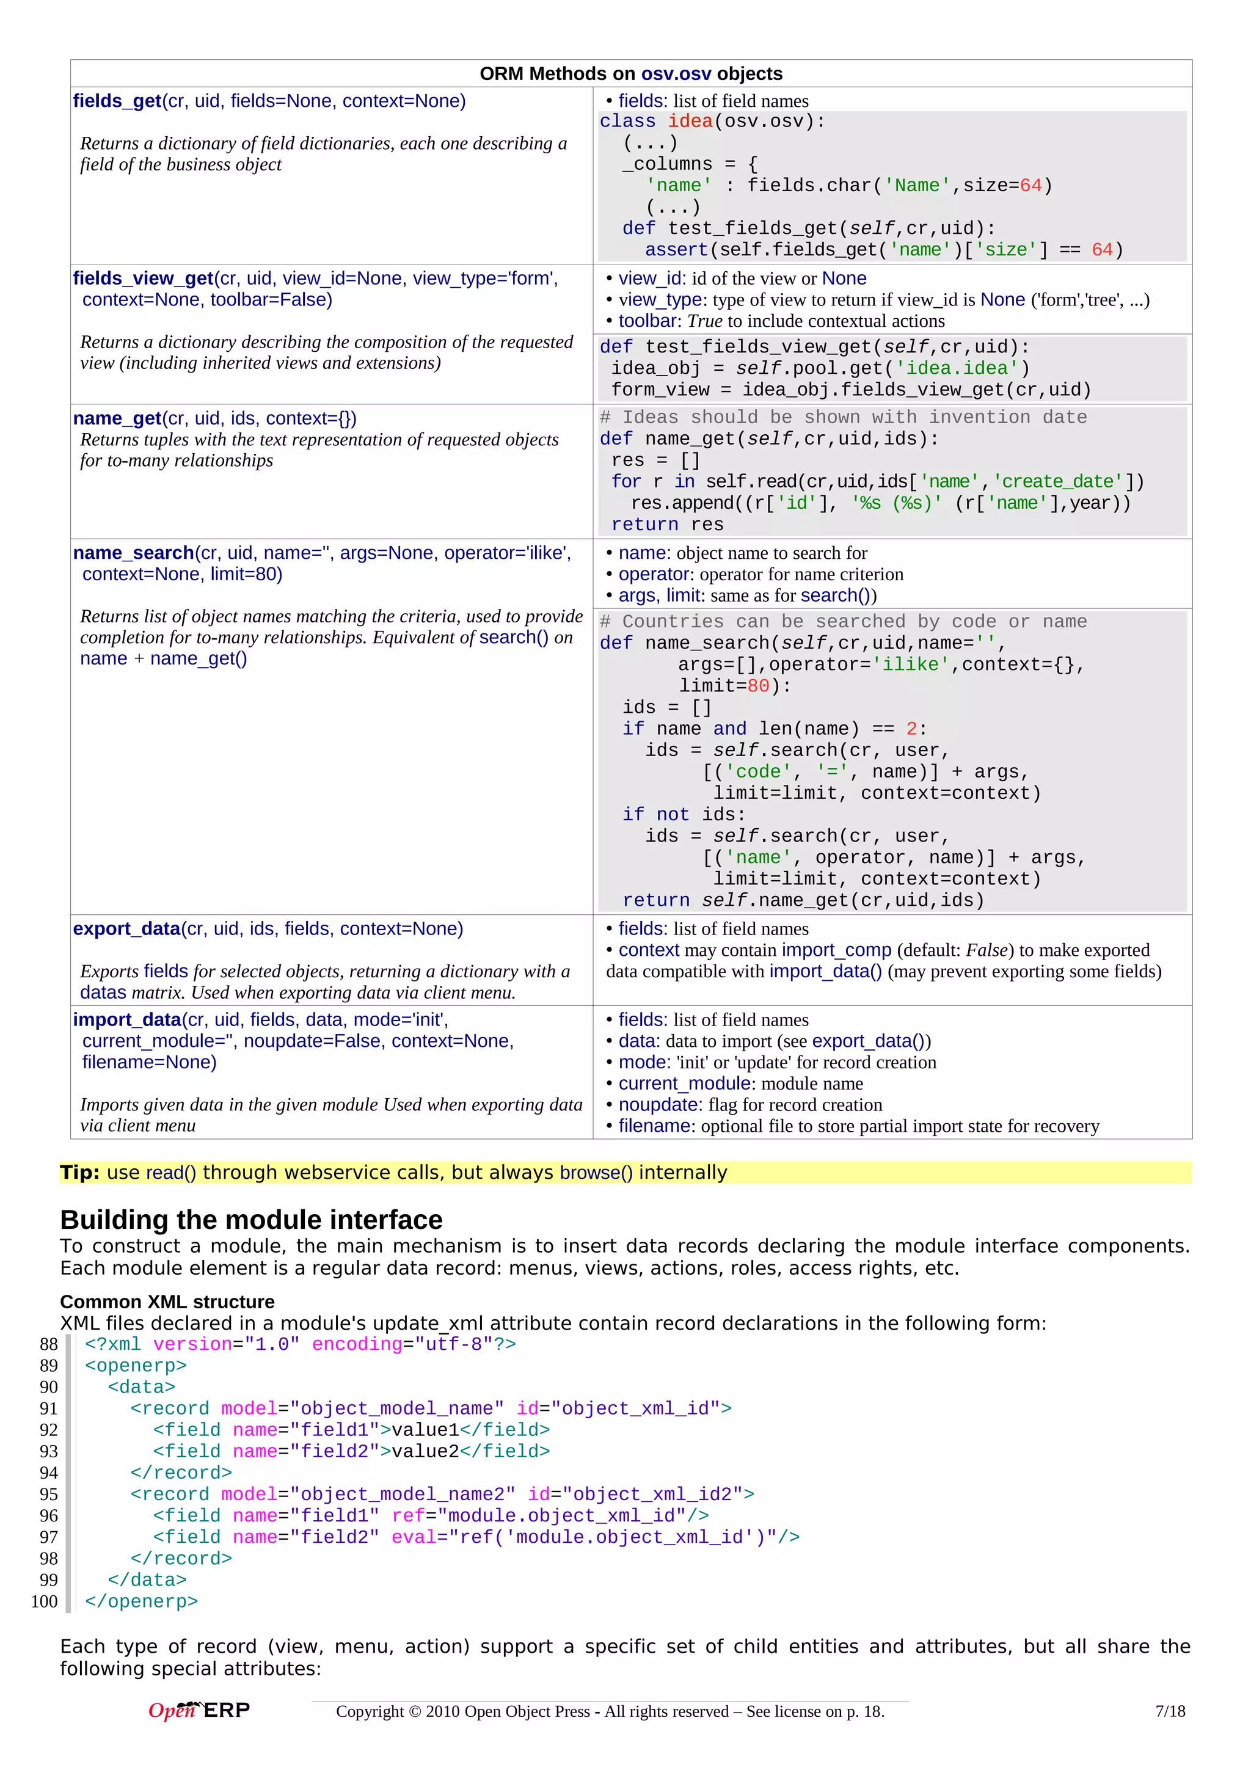1251x1770 pixels.
Task: Click the assert self.fields_get code line
Action: pyautogui.click(x=884, y=250)
